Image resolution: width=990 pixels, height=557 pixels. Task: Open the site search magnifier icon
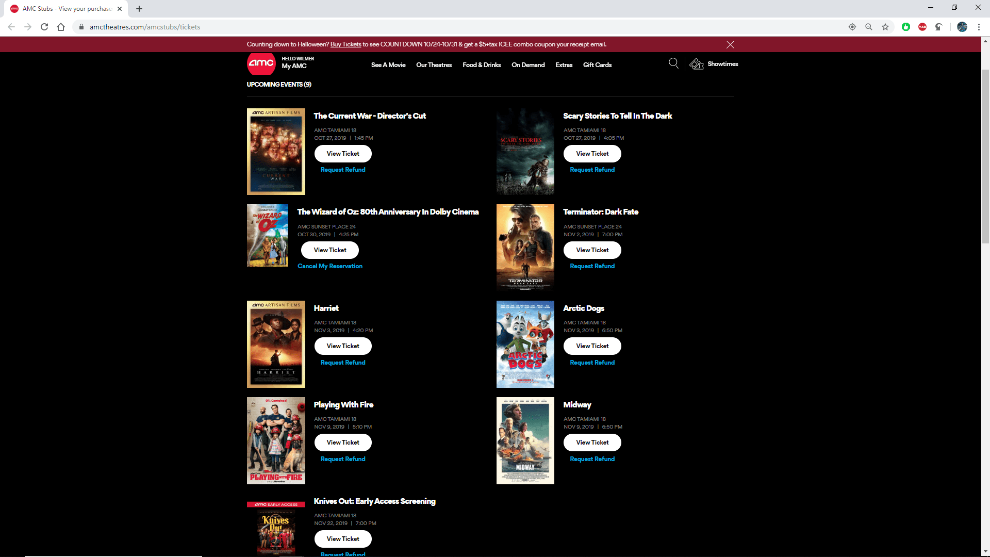pos(673,63)
